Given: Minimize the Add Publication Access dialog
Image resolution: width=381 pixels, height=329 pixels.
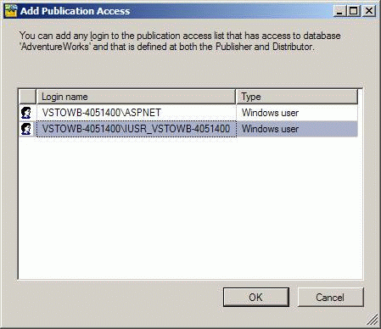Looking at the screenshot, I should click(340, 11).
